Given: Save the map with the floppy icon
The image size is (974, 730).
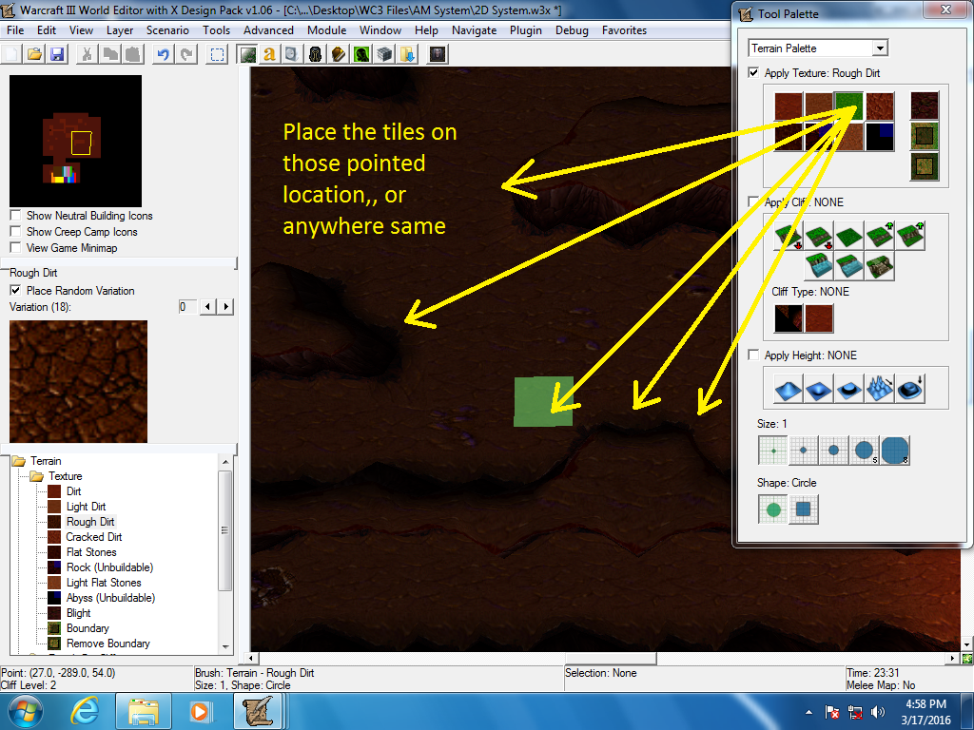Looking at the screenshot, I should [x=58, y=54].
